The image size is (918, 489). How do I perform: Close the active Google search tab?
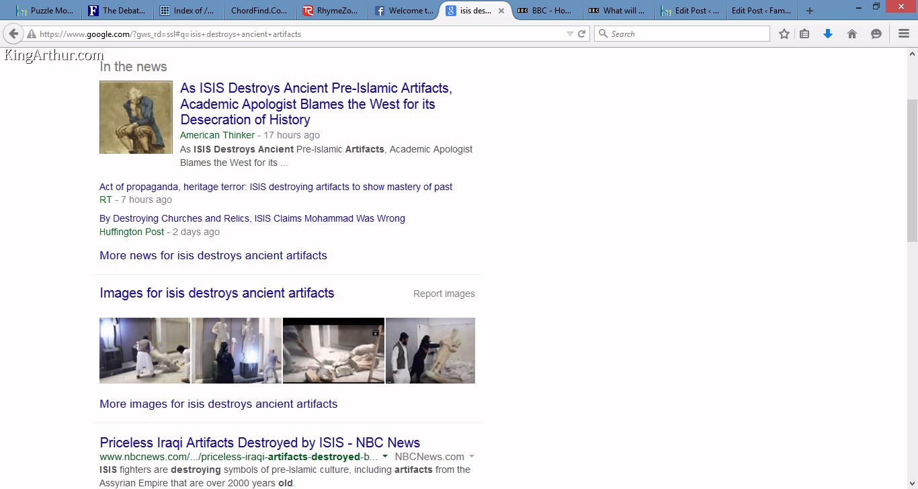point(501,11)
